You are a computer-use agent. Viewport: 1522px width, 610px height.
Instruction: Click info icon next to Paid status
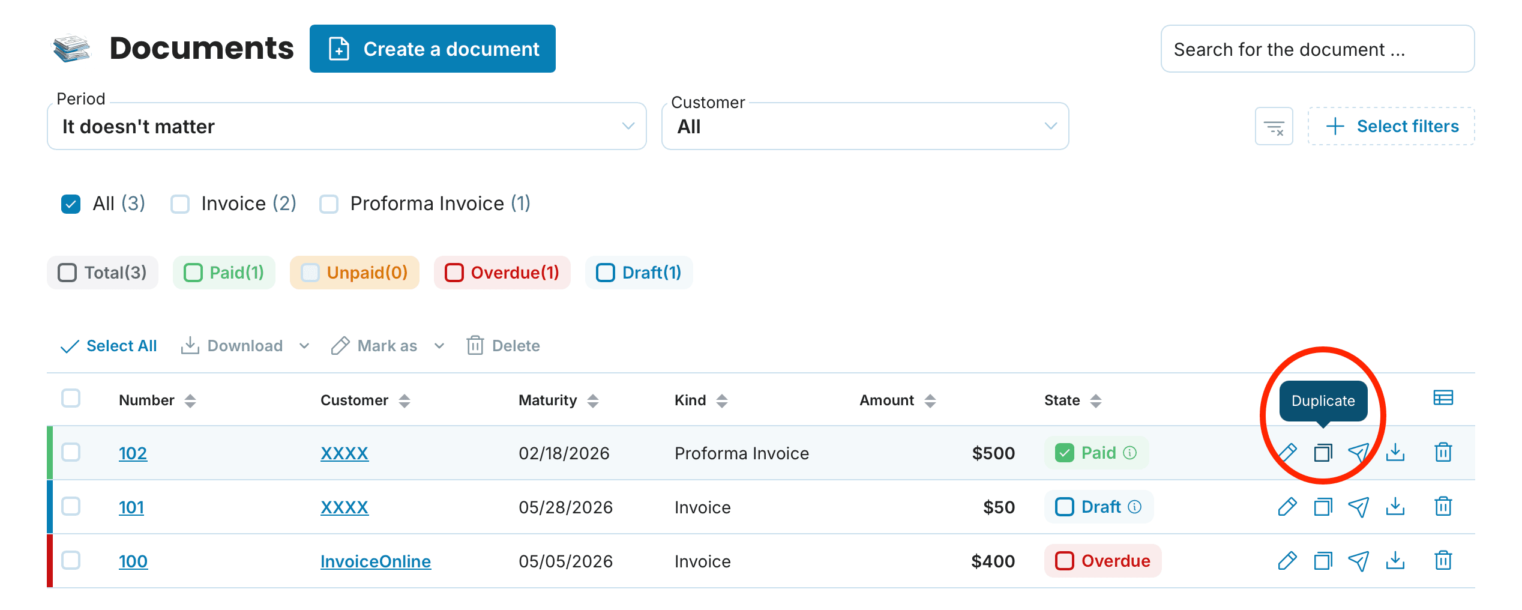point(1130,453)
